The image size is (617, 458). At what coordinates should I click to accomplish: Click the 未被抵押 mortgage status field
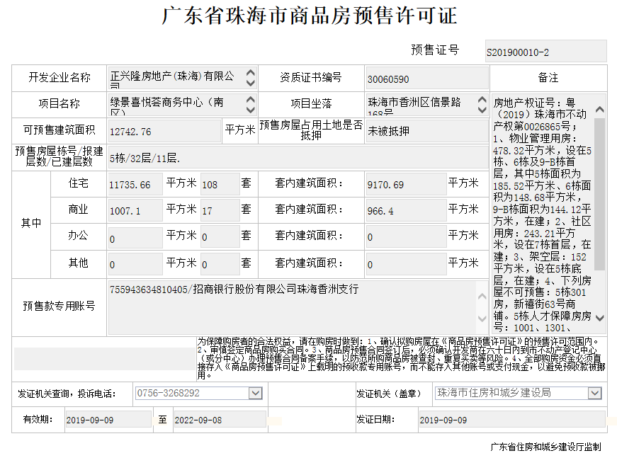(426, 131)
